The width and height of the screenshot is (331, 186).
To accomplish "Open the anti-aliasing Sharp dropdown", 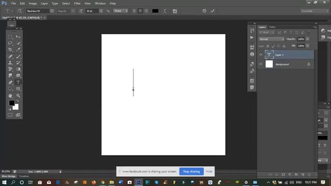I will 121,11.
